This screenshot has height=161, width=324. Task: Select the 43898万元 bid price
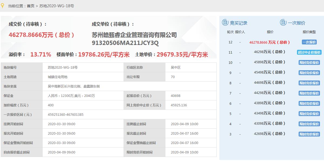pos(270,103)
